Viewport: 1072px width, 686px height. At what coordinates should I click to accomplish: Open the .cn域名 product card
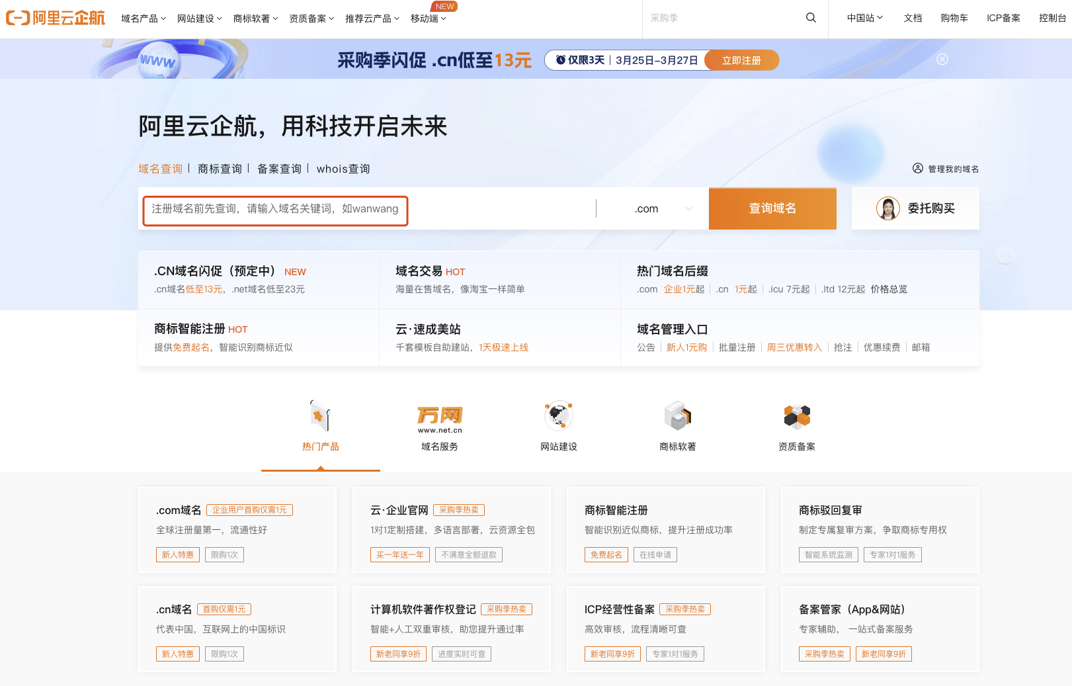tap(237, 629)
